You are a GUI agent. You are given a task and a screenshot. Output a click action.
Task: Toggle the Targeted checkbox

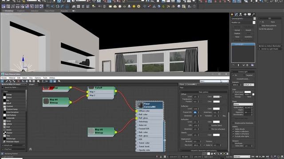[x=245, y=75]
